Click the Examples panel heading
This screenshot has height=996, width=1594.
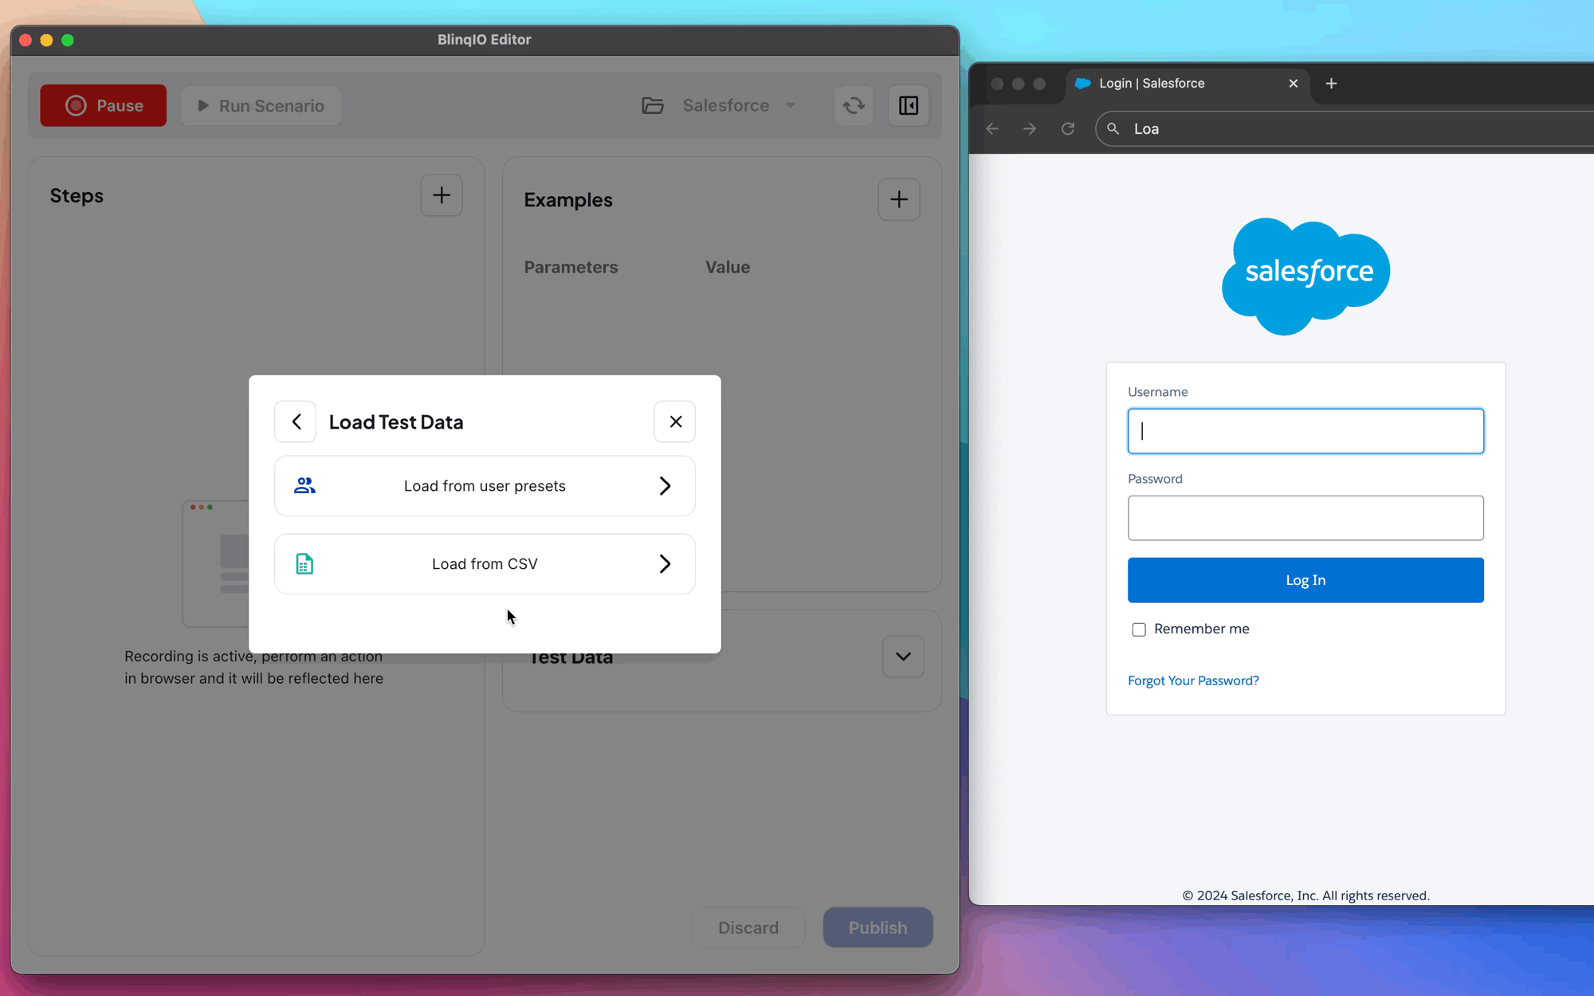[x=568, y=200]
